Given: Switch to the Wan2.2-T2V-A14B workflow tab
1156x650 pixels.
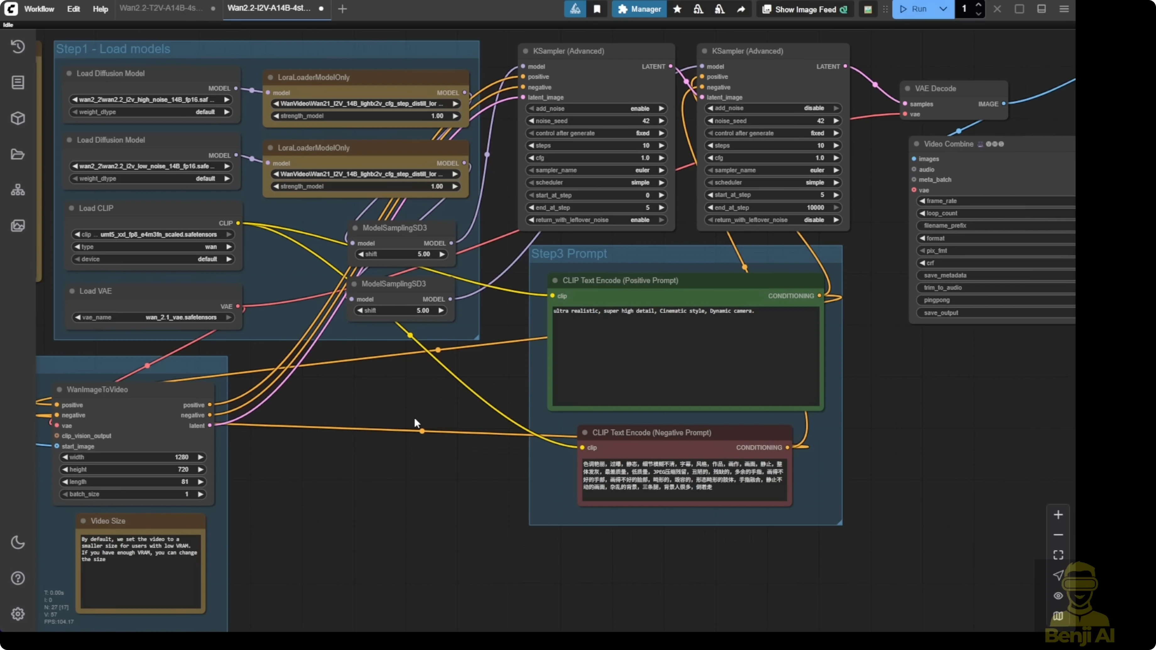Looking at the screenshot, I should click(x=161, y=8).
